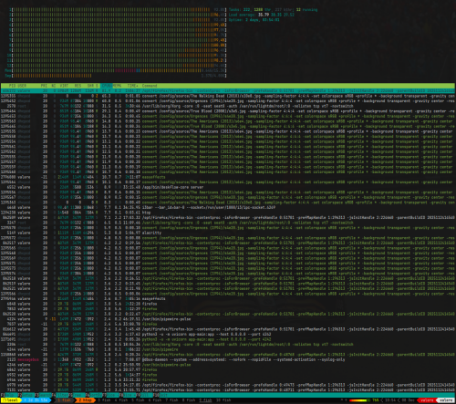The width and height of the screenshot is (456, 404).
Task: Sort by the MEM% column header
Action: pos(118,86)
